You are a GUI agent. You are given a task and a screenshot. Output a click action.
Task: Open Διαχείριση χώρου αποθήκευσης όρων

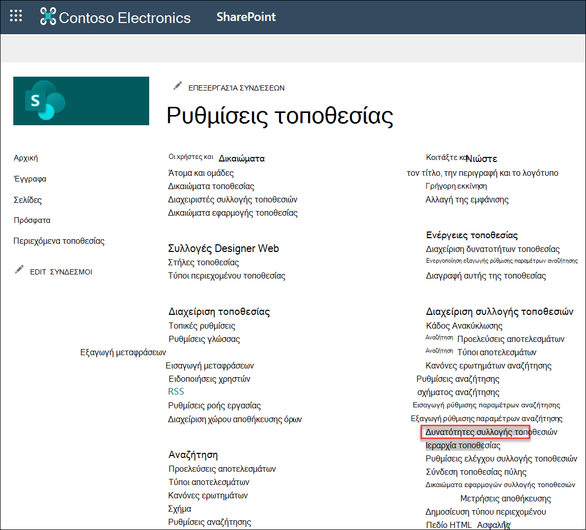(235, 420)
